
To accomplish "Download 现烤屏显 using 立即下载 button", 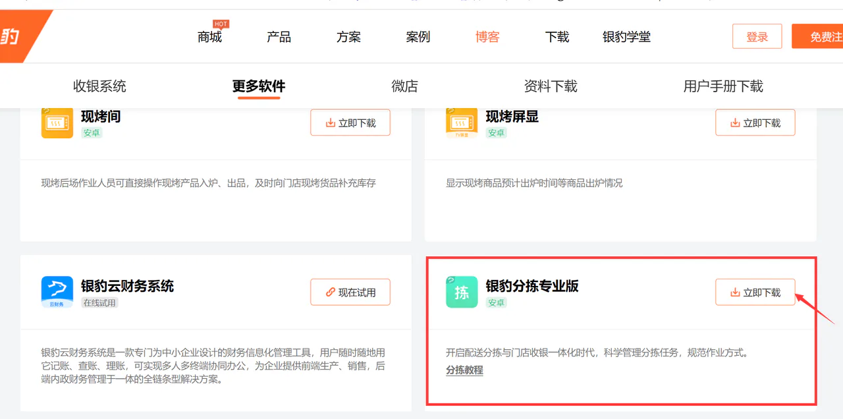I will [755, 123].
